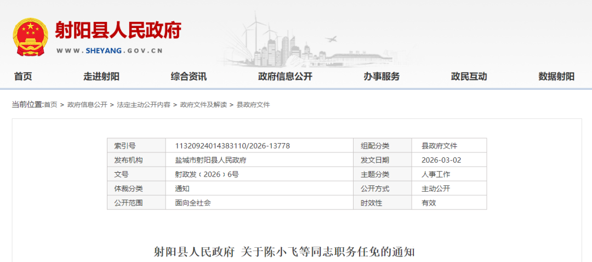
Task: Navigate to 办事服务 section
Action: point(382,77)
